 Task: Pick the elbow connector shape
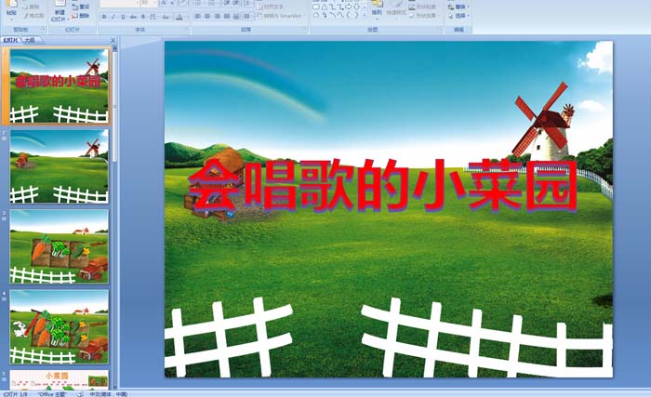tap(332, 7)
